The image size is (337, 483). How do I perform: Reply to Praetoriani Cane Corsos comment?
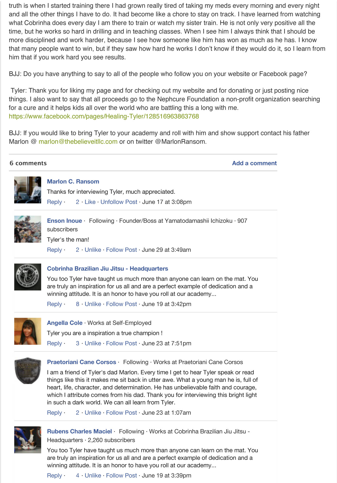point(54,413)
